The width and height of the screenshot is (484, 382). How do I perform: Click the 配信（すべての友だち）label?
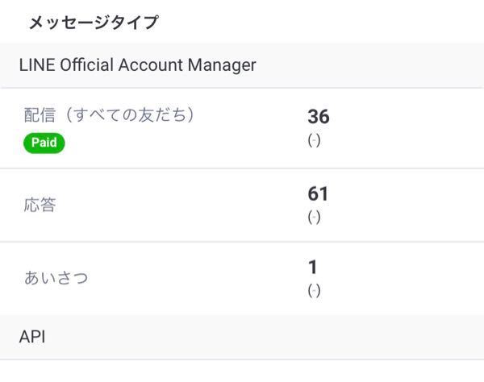(110, 114)
